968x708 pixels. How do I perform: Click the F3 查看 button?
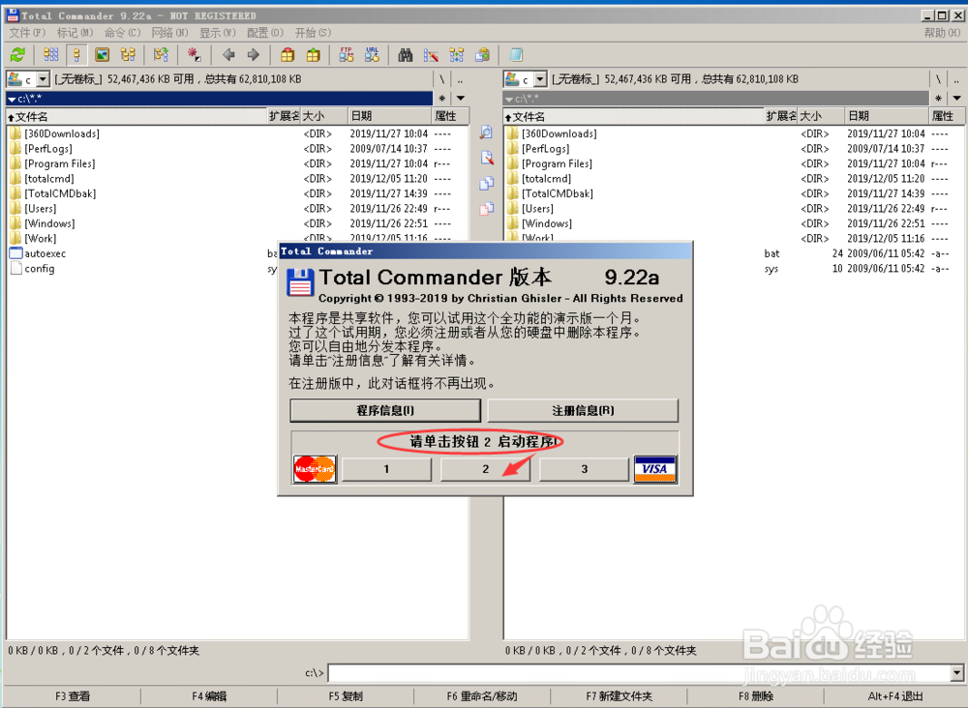73,696
